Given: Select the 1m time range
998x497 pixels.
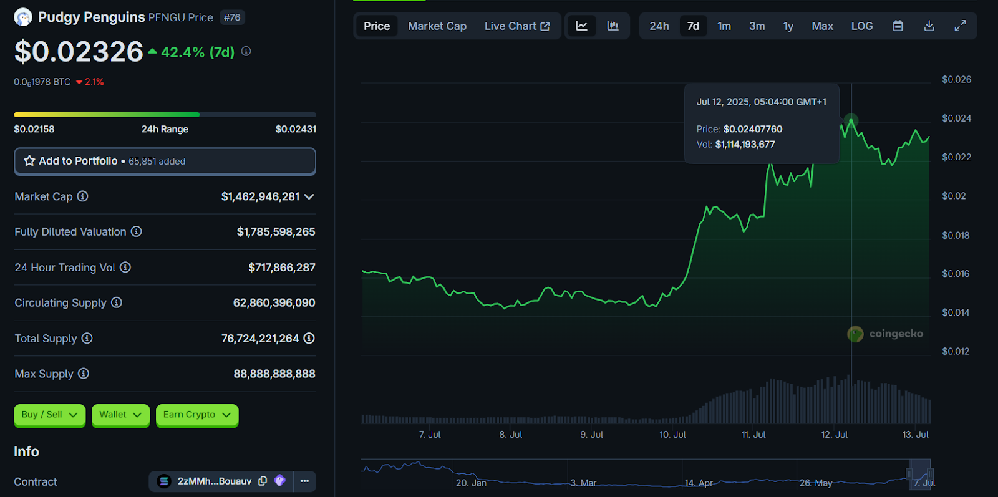Looking at the screenshot, I should point(724,26).
